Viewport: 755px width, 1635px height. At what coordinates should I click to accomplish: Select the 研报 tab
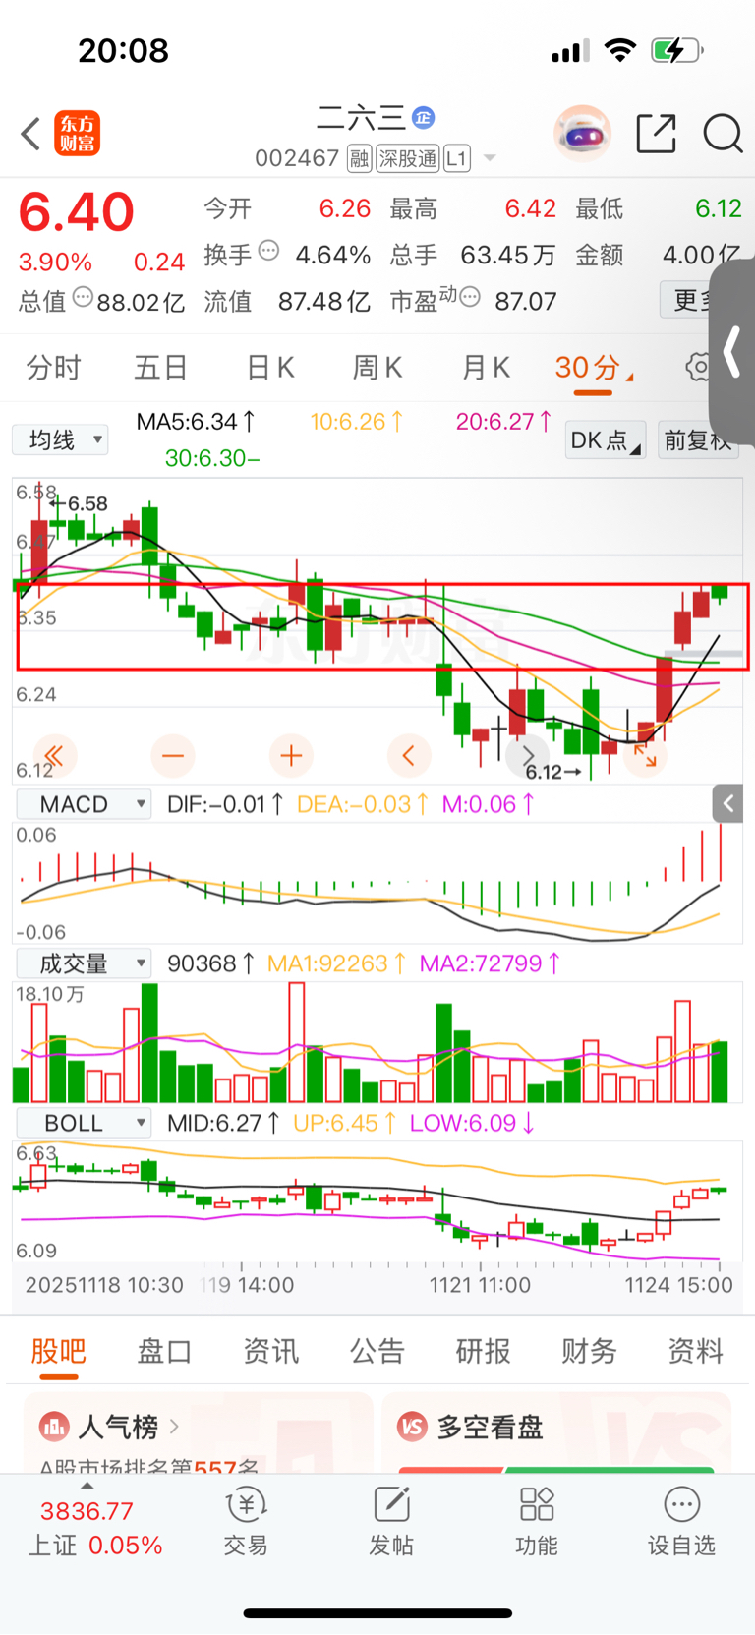pos(483,1352)
